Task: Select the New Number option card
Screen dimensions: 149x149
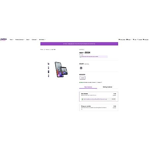Action: (99, 97)
